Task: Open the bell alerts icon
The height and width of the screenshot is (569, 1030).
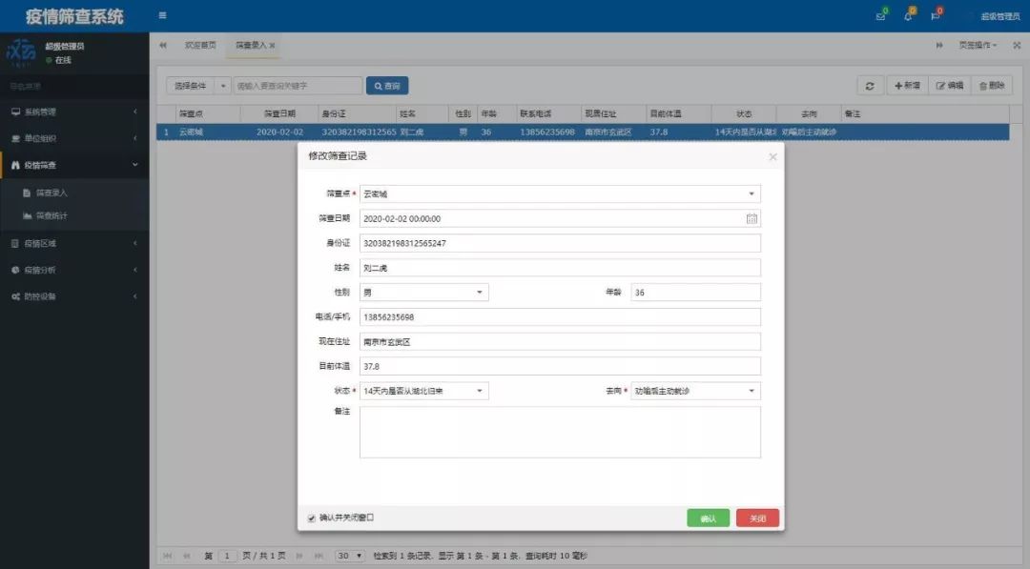Action: [907, 16]
